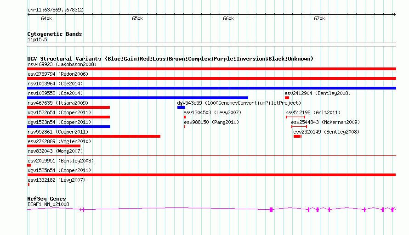This screenshot has height=235, width=409.
Task: Open esv1332182 (Levy2007) label
Action: [57, 180]
